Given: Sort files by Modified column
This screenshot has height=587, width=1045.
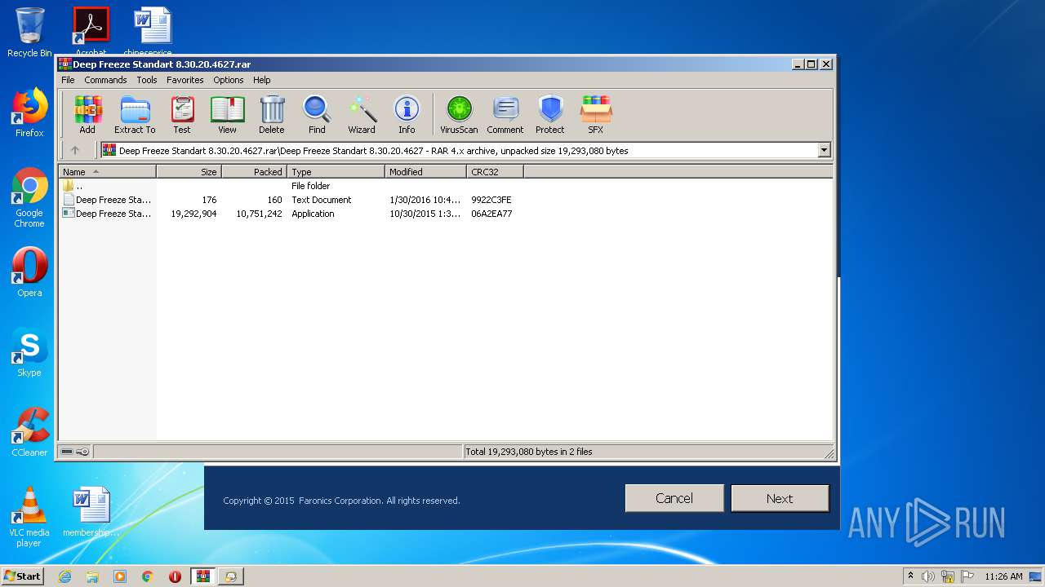Looking at the screenshot, I should coord(425,171).
